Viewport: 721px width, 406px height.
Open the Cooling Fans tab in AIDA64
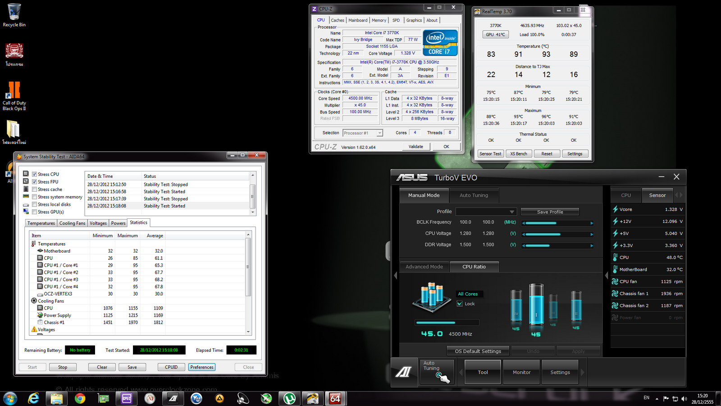[x=72, y=223]
